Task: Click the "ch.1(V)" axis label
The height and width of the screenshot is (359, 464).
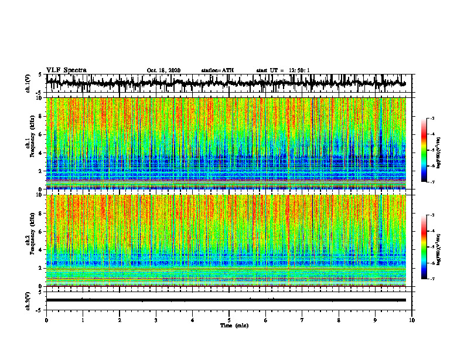Action: 28,83
